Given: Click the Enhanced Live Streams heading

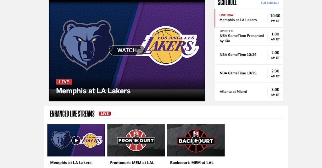Looking at the screenshot, I should pos(72,114).
